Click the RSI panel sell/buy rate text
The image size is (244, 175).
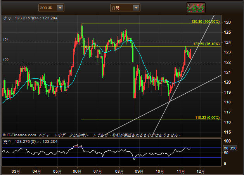click(30, 142)
